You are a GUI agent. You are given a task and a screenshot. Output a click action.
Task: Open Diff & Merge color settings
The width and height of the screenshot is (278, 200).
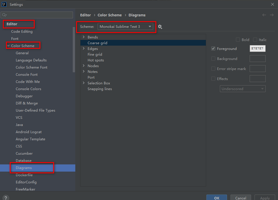point(27,103)
